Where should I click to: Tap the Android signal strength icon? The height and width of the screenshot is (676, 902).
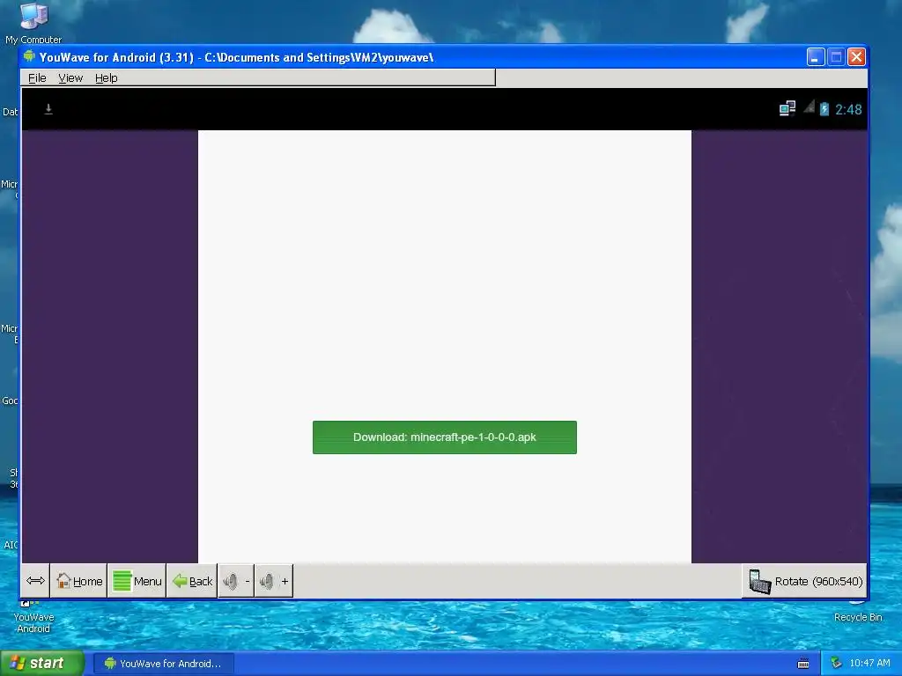809,107
